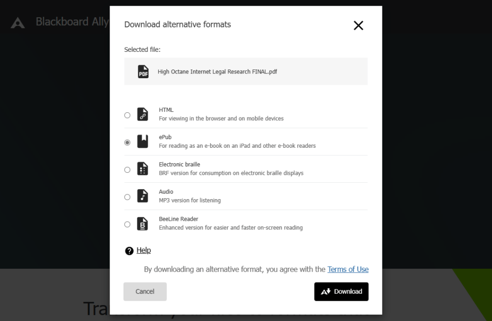Click the BeeLine Reader format icon
Image resolution: width=492 pixels, height=321 pixels.
coord(143,224)
